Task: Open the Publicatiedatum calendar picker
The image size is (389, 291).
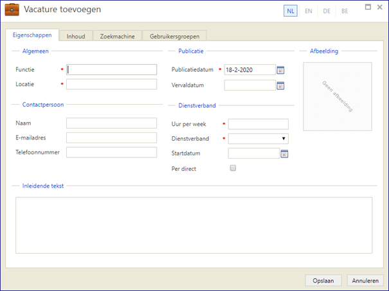Action: [280, 70]
